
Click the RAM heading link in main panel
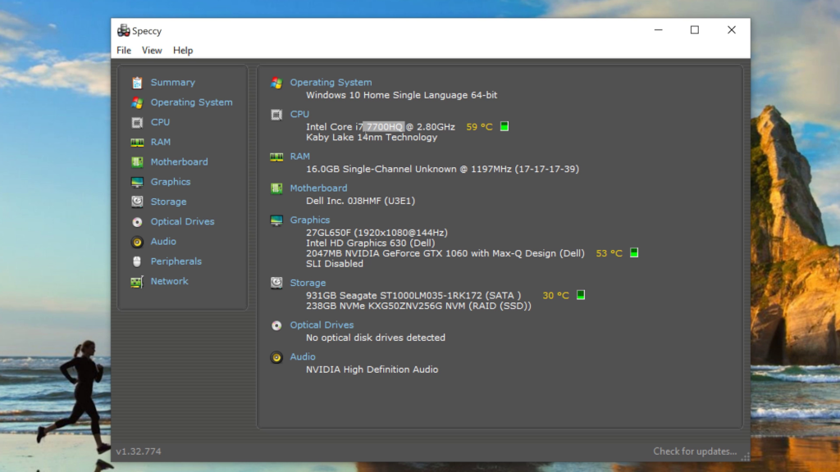[x=300, y=157]
